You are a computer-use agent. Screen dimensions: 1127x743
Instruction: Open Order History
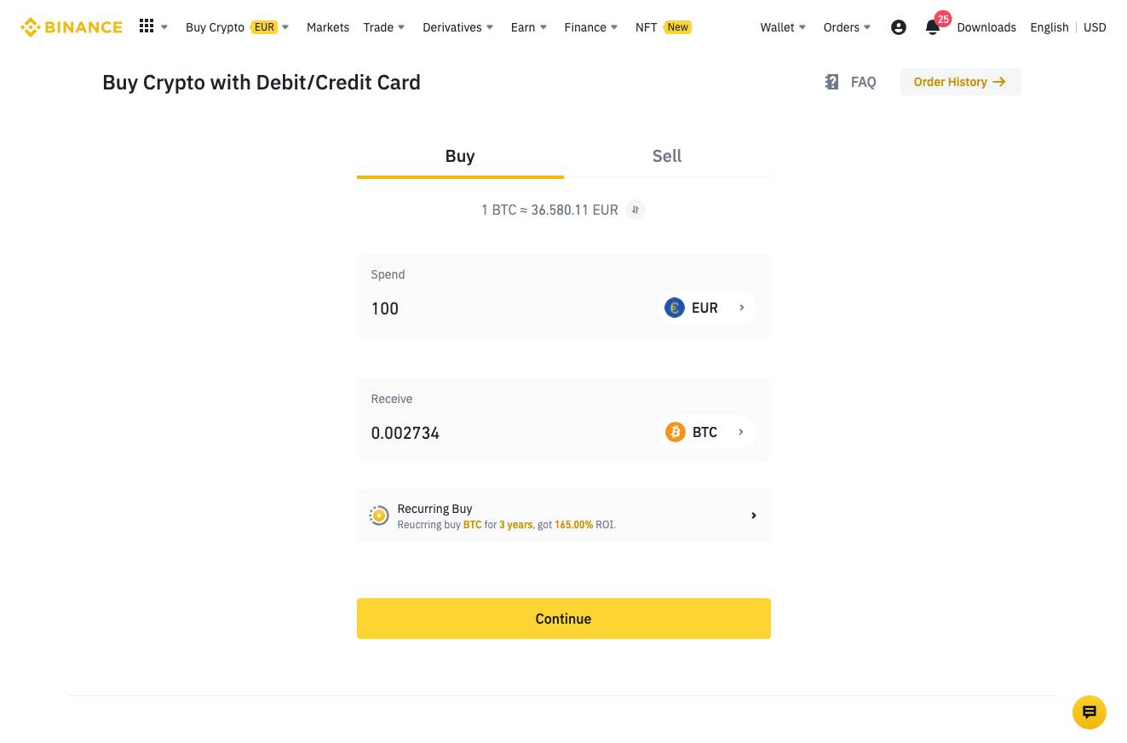click(x=960, y=82)
